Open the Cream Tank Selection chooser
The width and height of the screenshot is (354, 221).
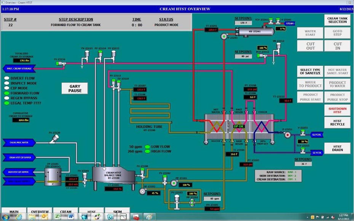337,20
